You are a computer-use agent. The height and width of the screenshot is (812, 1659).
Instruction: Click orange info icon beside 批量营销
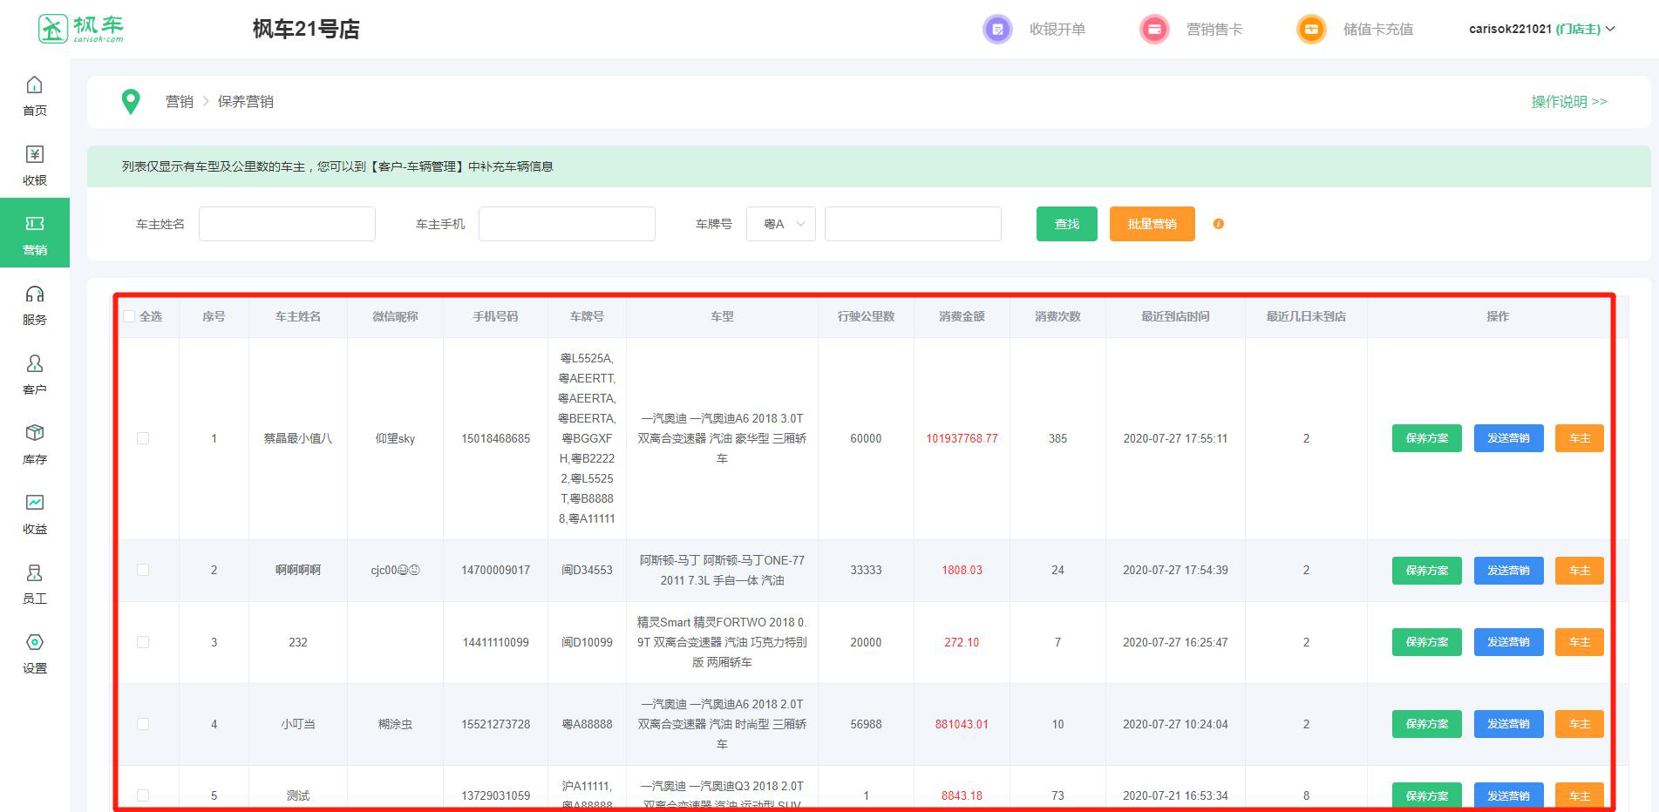pyautogui.click(x=1218, y=224)
